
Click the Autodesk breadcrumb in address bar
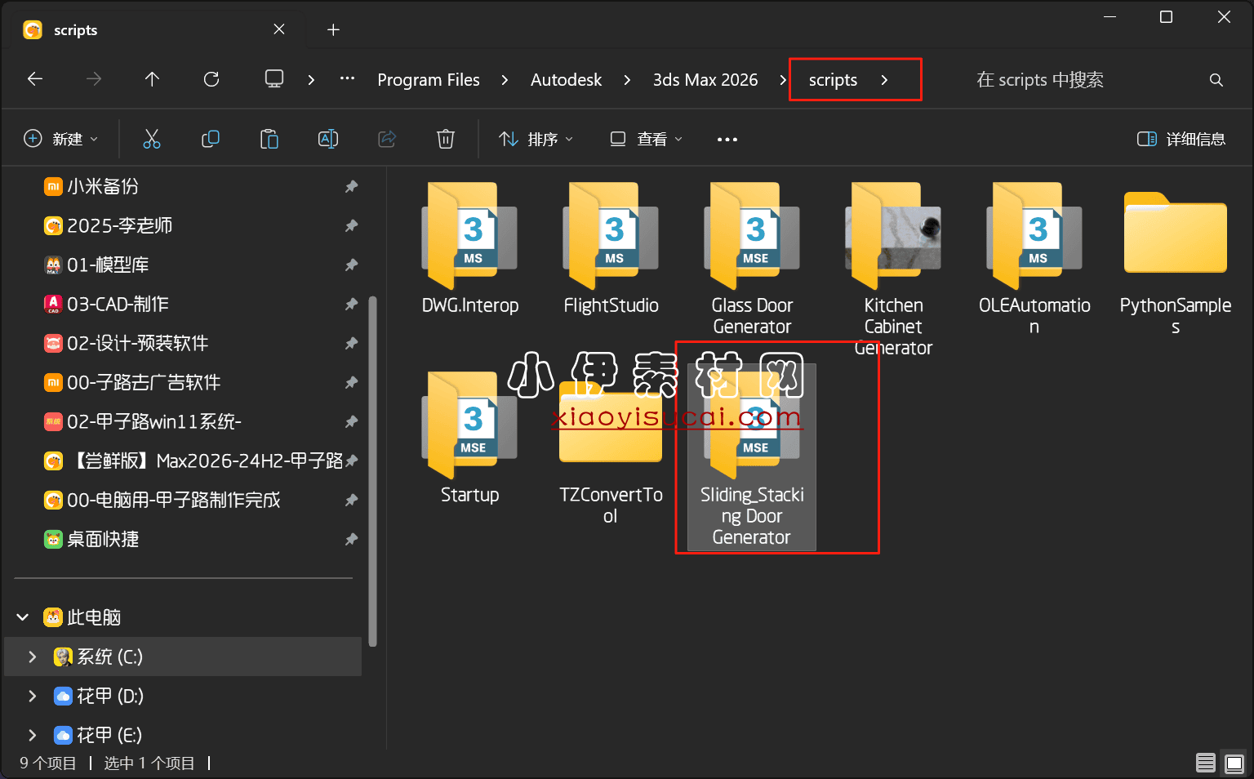click(566, 80)
